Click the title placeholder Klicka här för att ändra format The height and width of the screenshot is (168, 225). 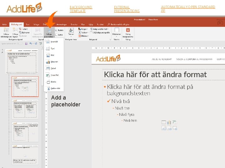click(x=155, y=75)
